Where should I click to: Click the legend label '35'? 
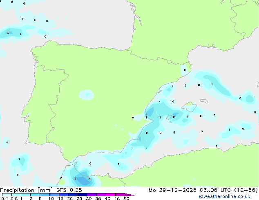(98, 198)
